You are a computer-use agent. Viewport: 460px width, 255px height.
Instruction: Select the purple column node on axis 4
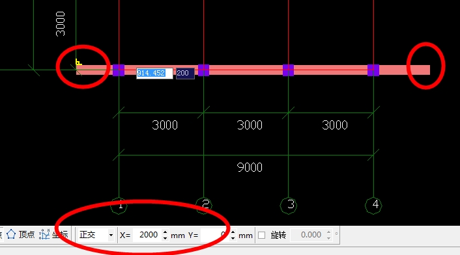pyautogui.click(x=373, y=70)
